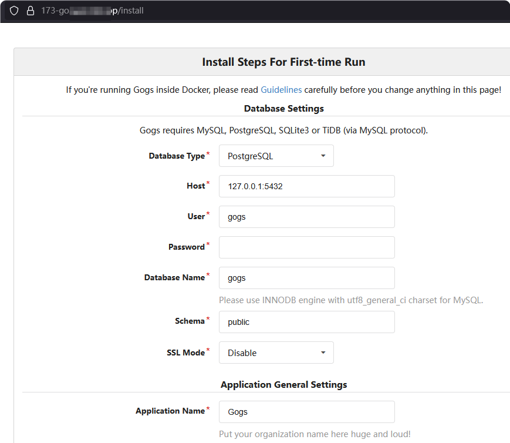Click the lock site security icon
The width and height of the screenshot is (510, 443).
point(31,11)
